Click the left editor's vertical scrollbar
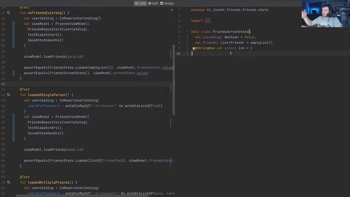Image resolution: width=350 pixels, height=197 pixels. 174,79
